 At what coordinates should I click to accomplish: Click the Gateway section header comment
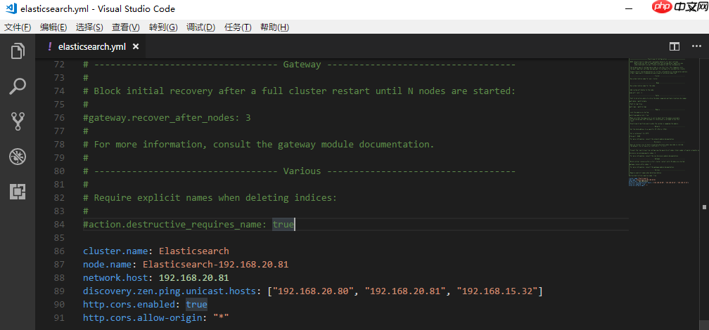click(300, 65)
